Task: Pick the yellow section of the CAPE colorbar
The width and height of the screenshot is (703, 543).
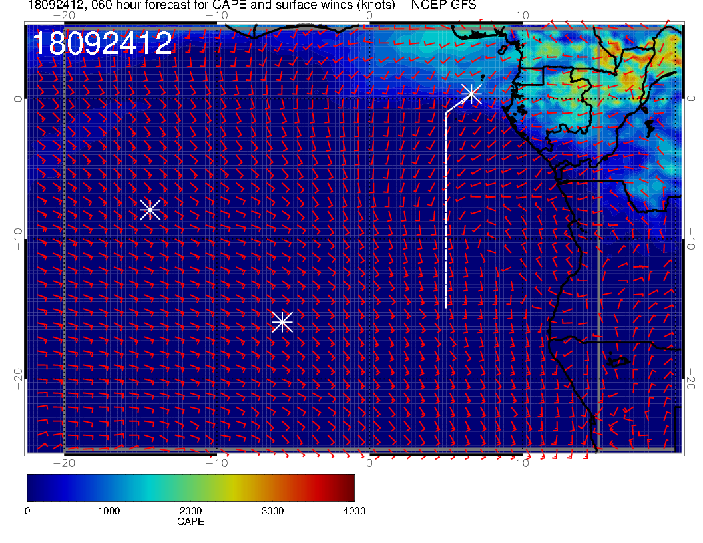Action: pyautogui.click(x=233, y=488)
